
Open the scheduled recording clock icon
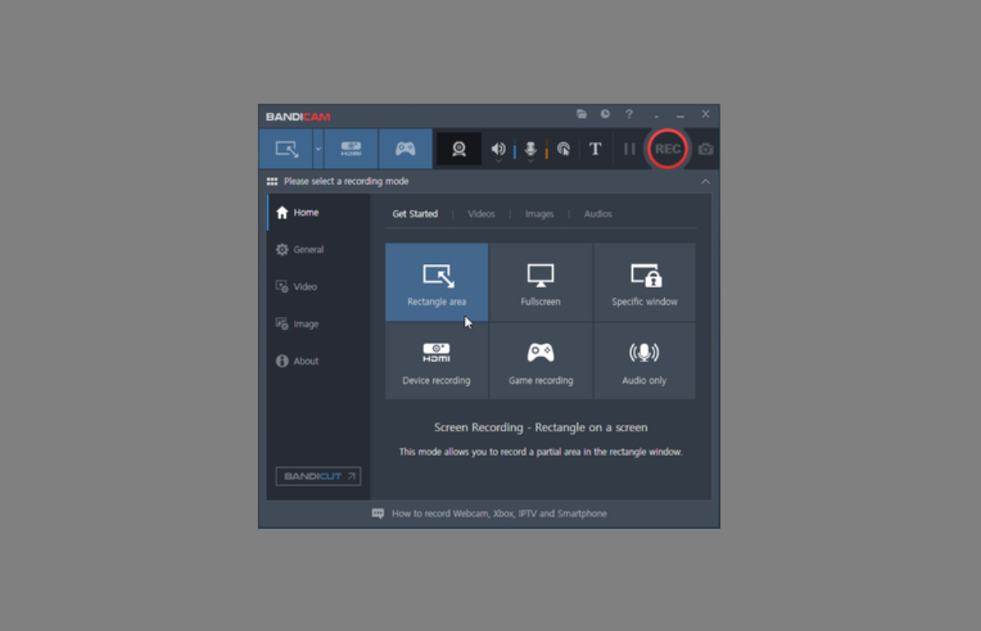pos(605,114)
